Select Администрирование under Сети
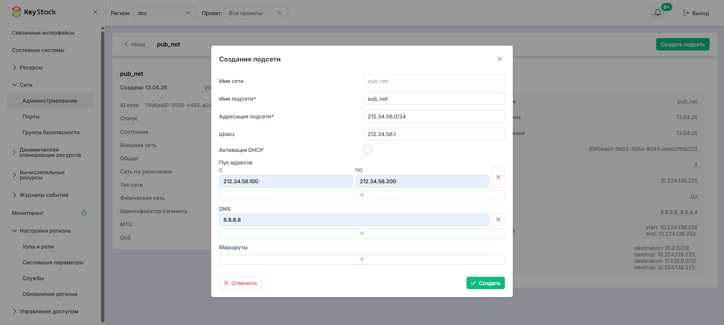724x325 pixels. click(x=50, y=101)
